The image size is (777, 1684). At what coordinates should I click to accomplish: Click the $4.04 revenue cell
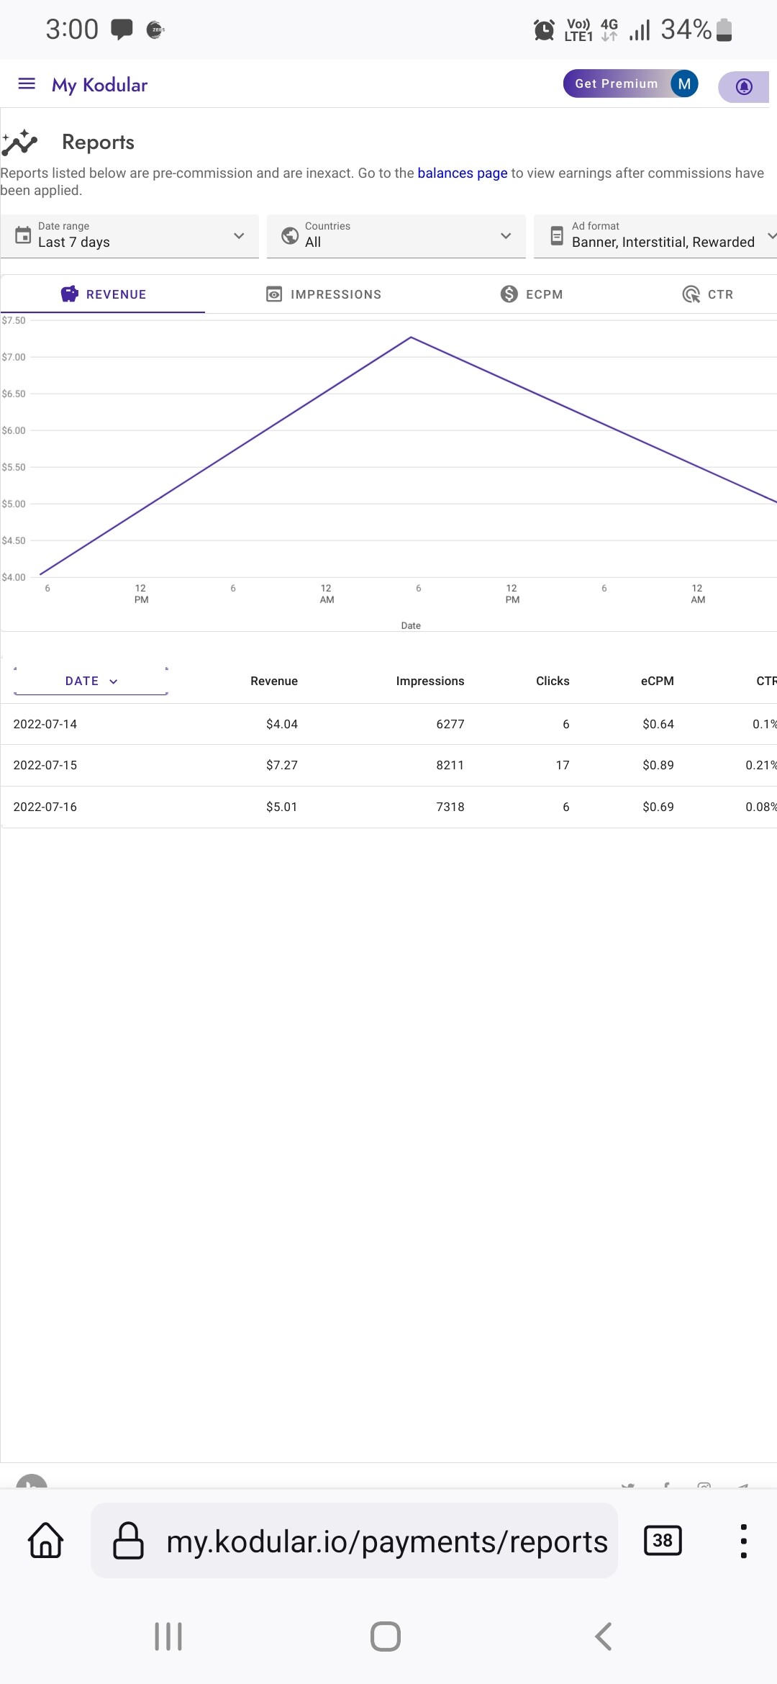(x=282, y=724)
